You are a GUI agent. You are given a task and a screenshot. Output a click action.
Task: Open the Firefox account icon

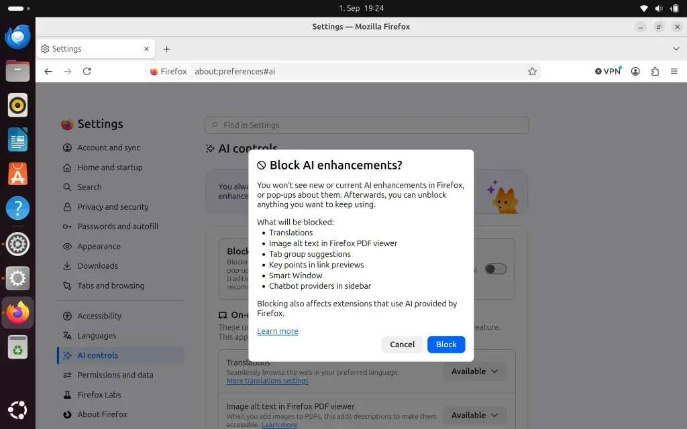pyautogui.click(x=635, y=71)
